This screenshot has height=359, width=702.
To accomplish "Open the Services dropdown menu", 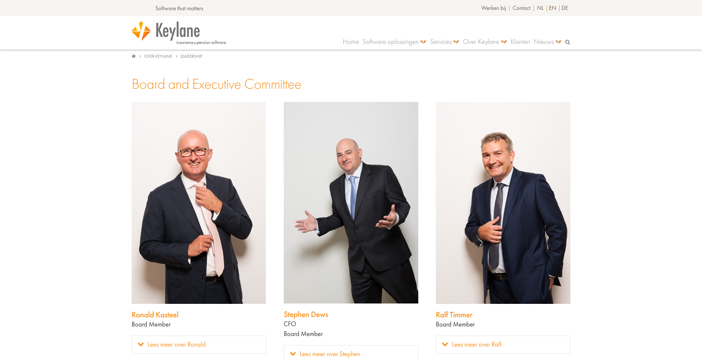I will (444, 42).
